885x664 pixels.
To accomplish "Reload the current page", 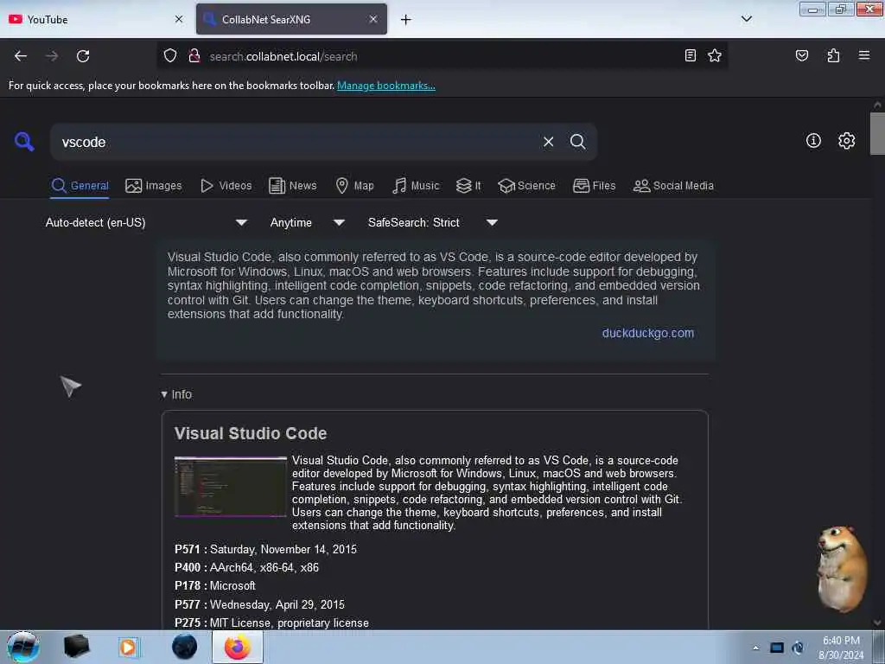I will pos(83,56).
